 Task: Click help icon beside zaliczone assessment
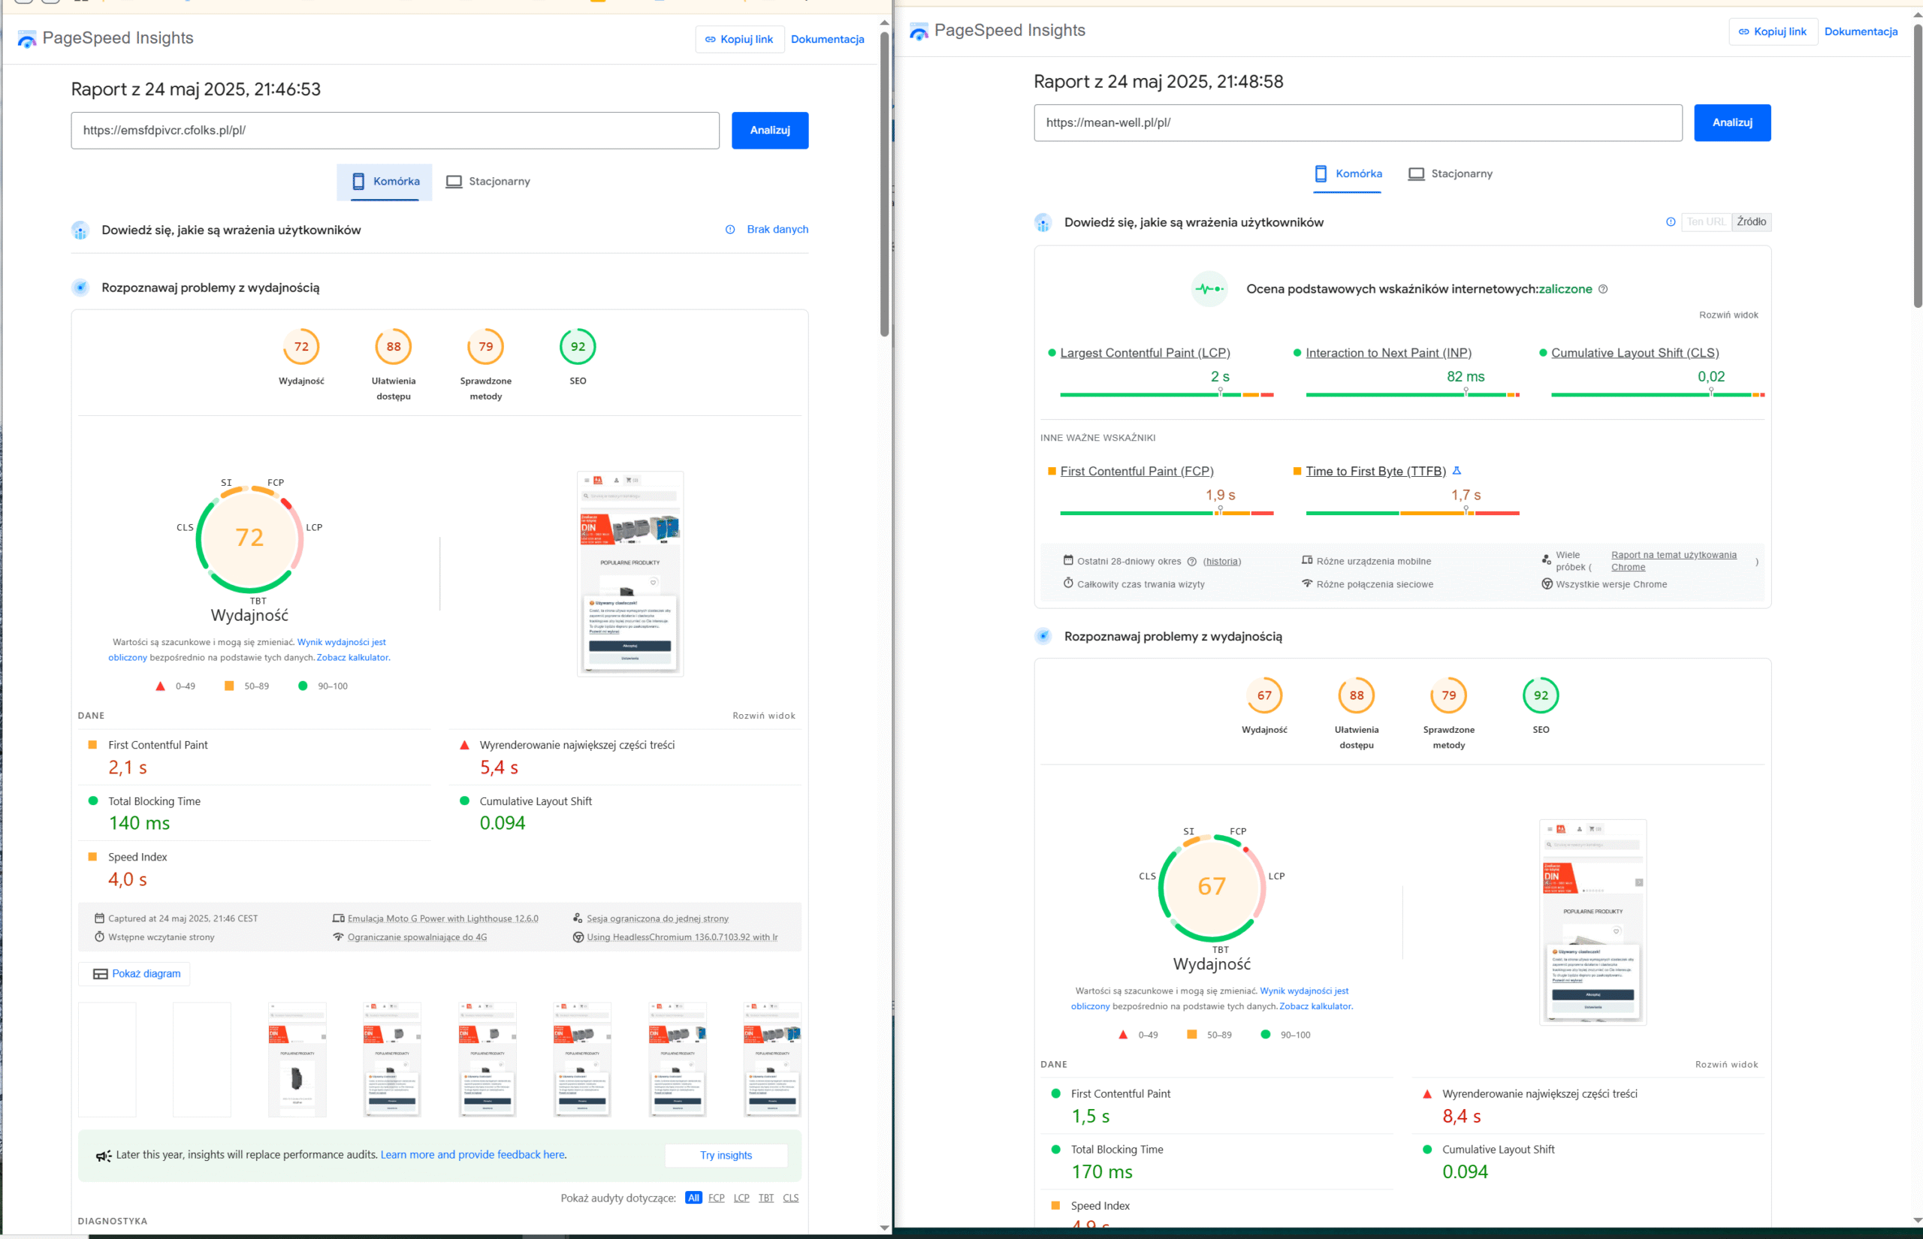tap(1603, 289)
